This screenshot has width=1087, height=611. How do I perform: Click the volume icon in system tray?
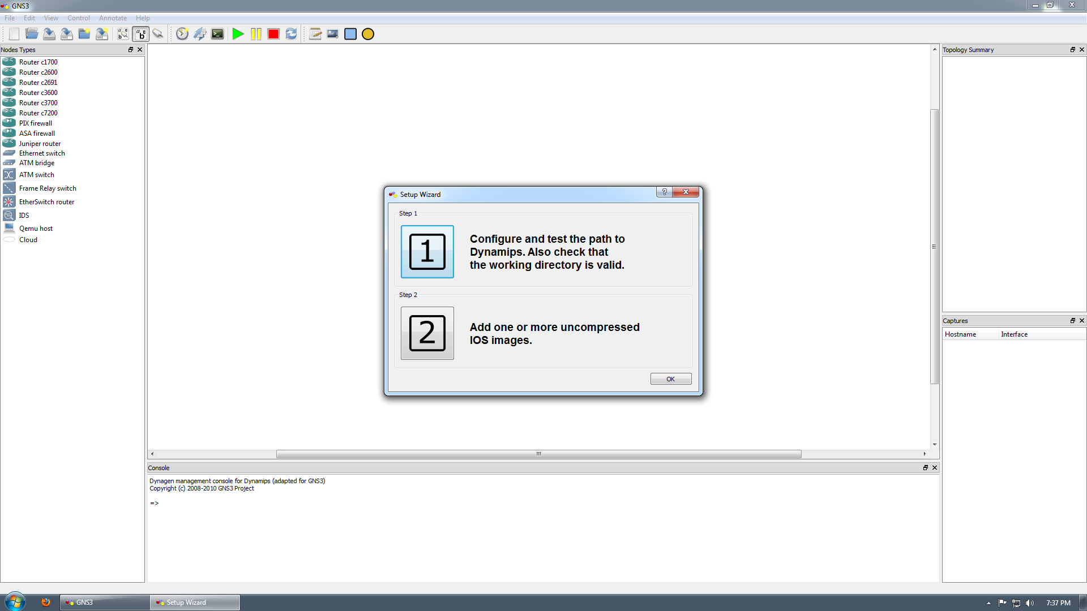(1030, 603)
